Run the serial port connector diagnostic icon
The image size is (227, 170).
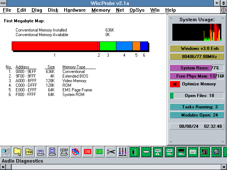pos(146,152)
